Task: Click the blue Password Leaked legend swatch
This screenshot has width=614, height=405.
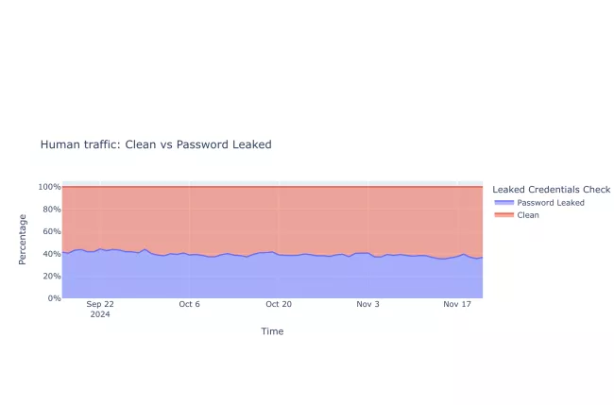Action: (503, 203)
